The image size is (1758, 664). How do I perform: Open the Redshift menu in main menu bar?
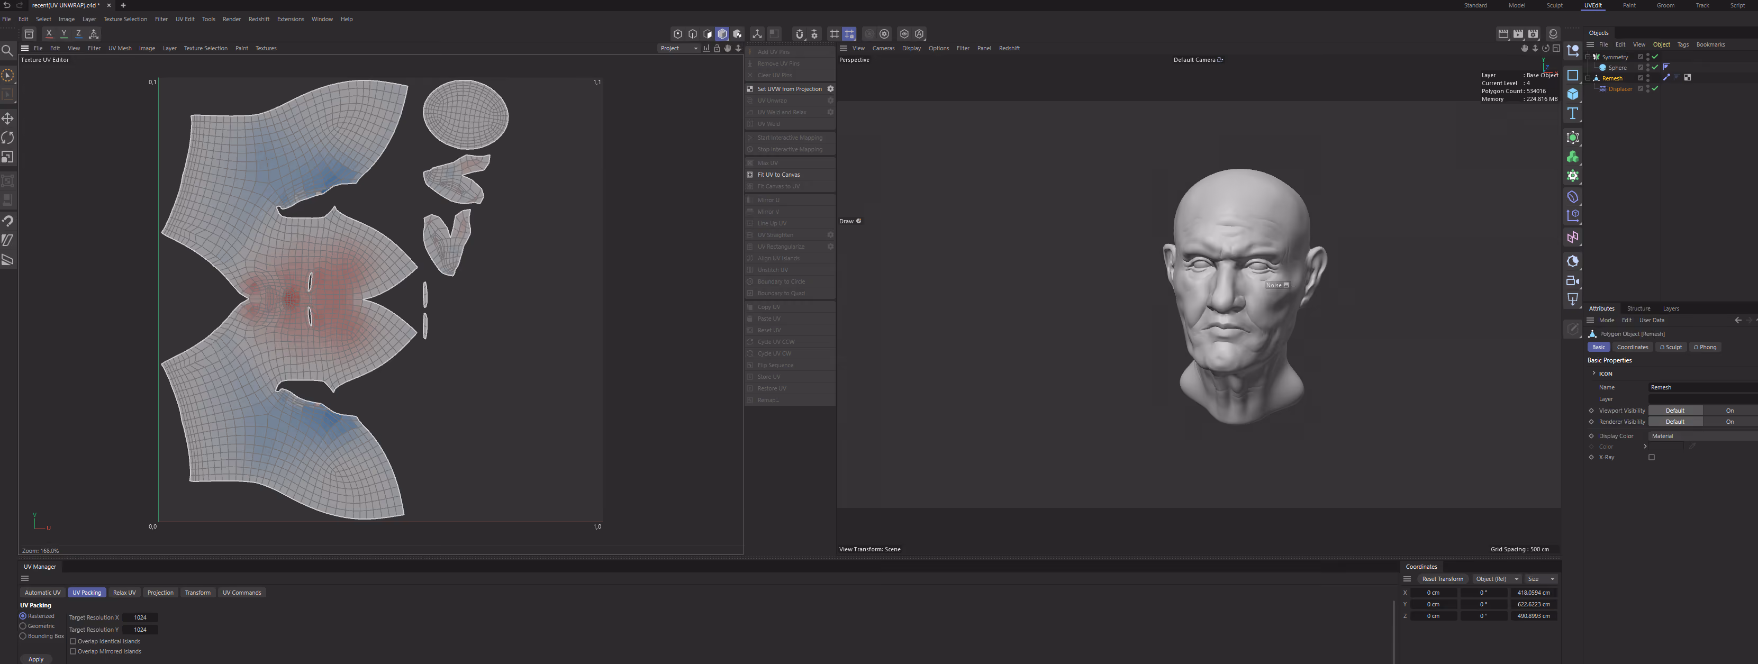[x=259, y=19]
